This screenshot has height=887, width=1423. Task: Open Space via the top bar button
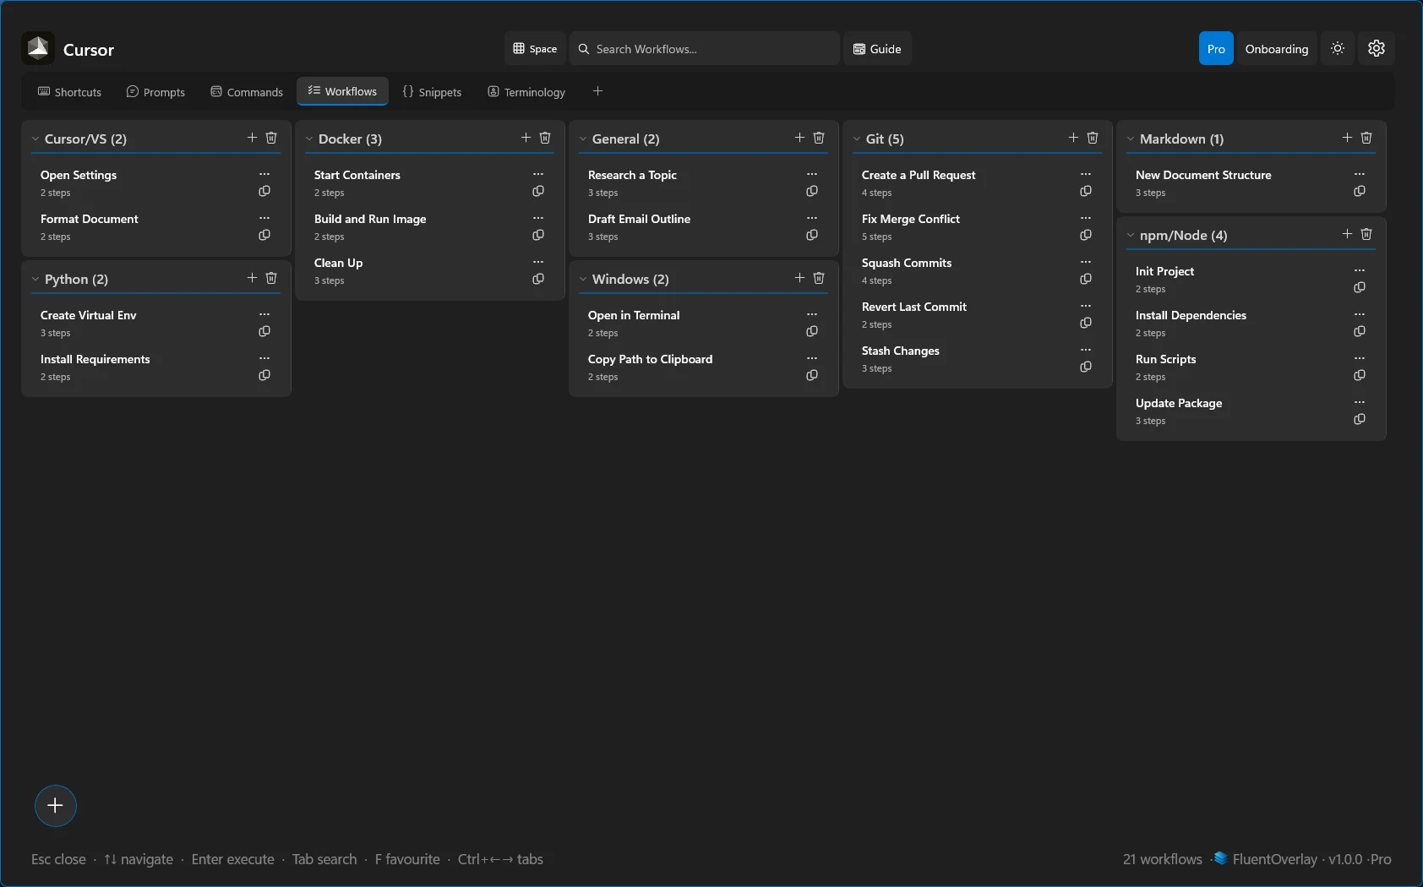coord(534,48)
